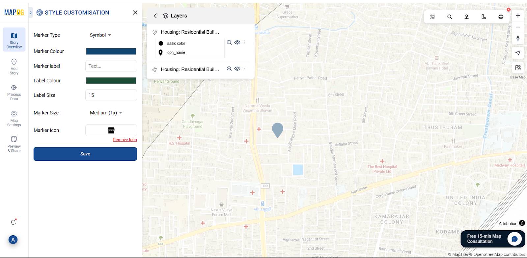The width and height of the screenshot is (527, 258).
Task: Open Map Settings in the sidebar
Action: (x=14, y=118)
